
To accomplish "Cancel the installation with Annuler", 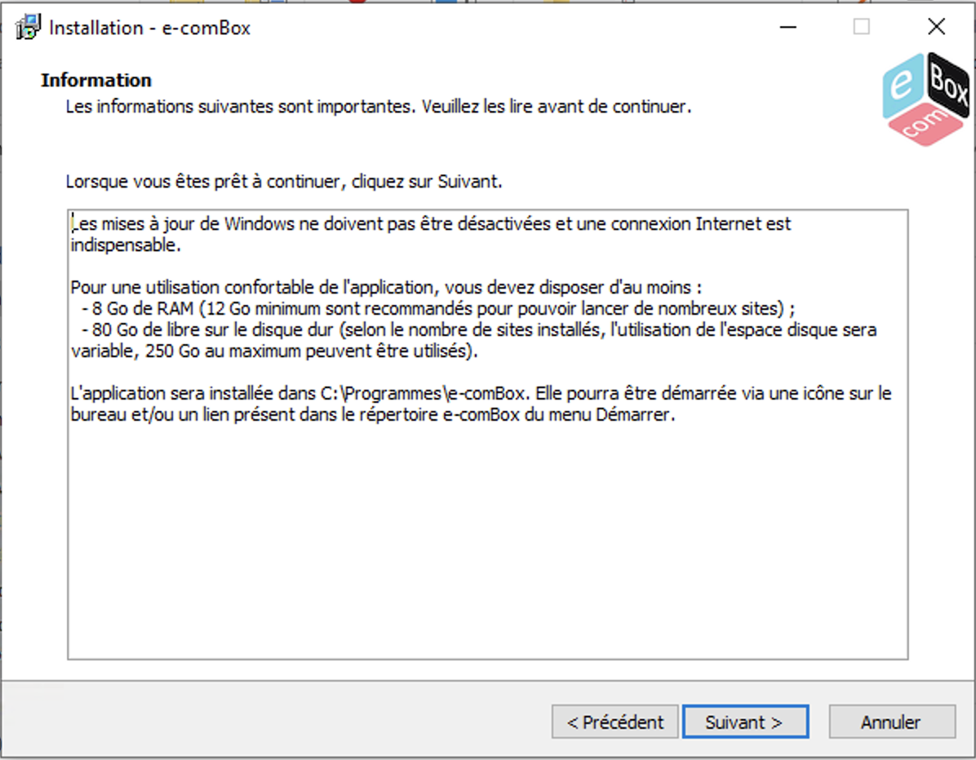I will click(892, 722).
